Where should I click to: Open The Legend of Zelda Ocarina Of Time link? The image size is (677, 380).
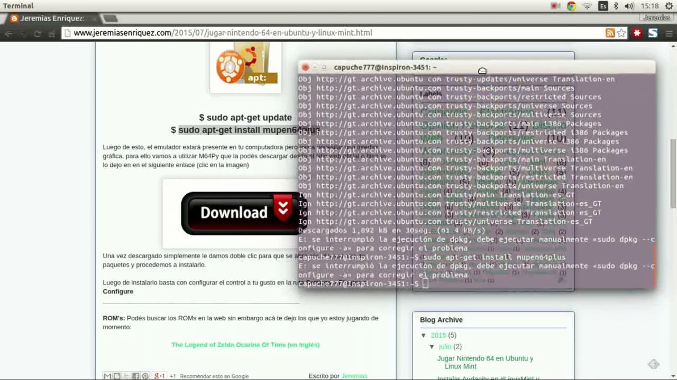pyautogui.click(x=245, y=345)
